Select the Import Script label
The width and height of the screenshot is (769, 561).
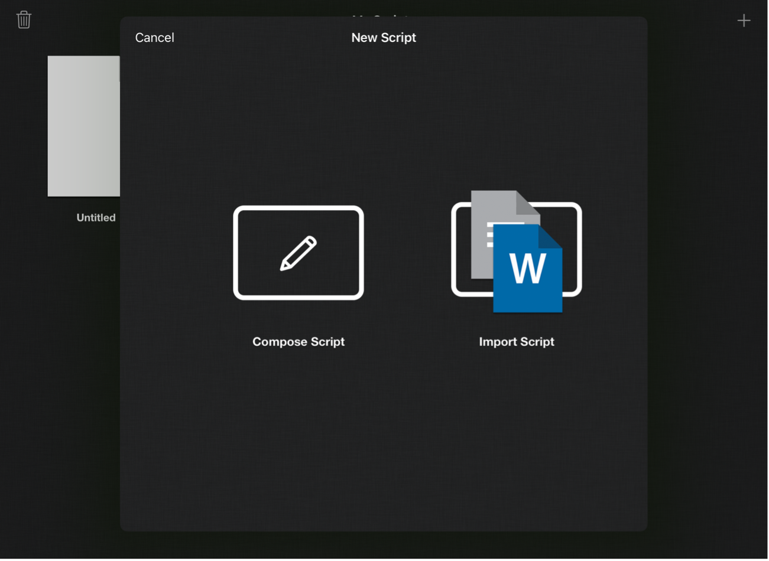click(x=517, y=342)
